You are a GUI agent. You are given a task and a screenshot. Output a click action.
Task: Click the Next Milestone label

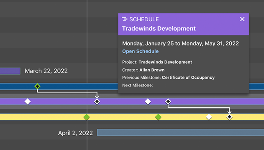click(x=138, y=85)
